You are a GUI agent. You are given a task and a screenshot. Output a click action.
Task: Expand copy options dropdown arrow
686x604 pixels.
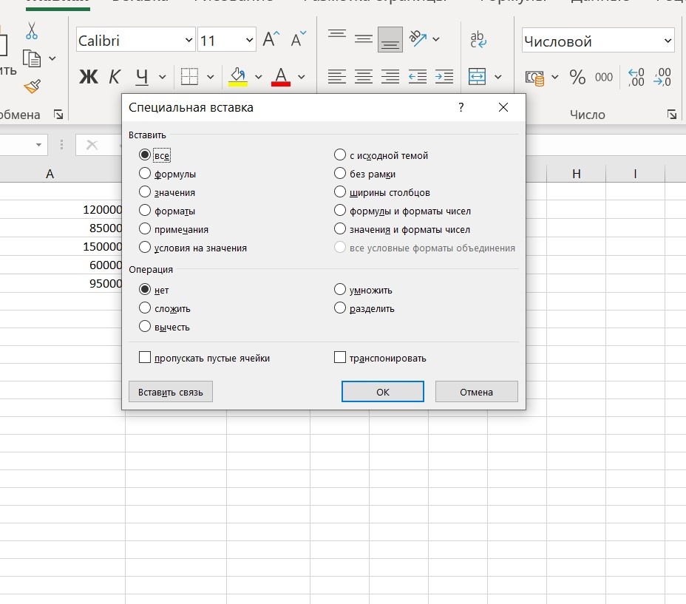tap(52, 58)
